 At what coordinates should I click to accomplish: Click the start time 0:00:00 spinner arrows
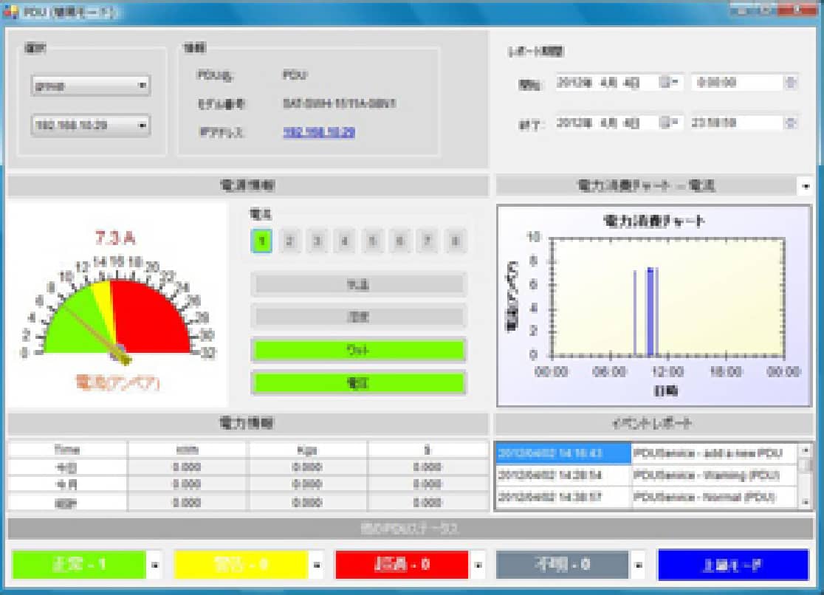[x=790, y=83]
